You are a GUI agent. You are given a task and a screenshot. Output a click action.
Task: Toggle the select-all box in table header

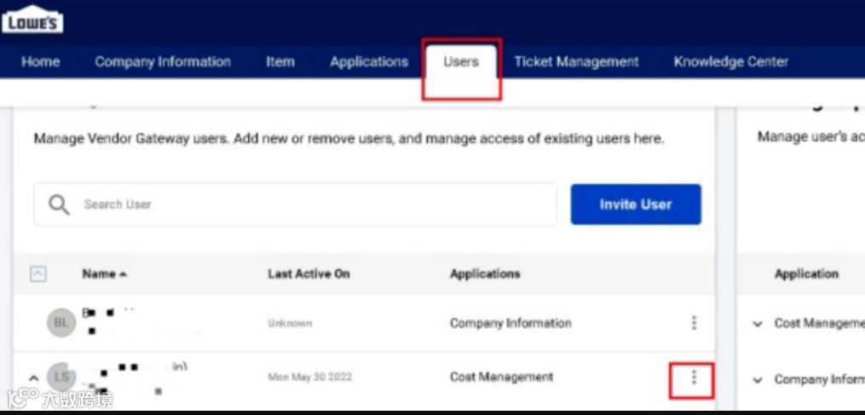click(x=38, y=274)
